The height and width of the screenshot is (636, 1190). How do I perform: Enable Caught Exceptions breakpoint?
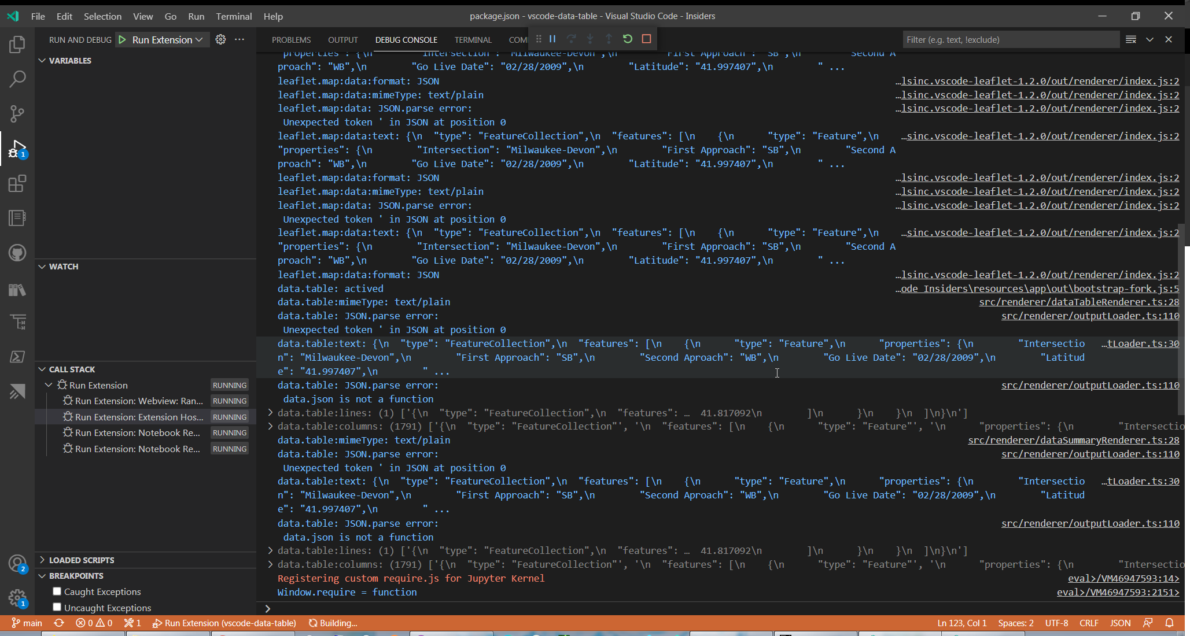(x=57, y=591)
